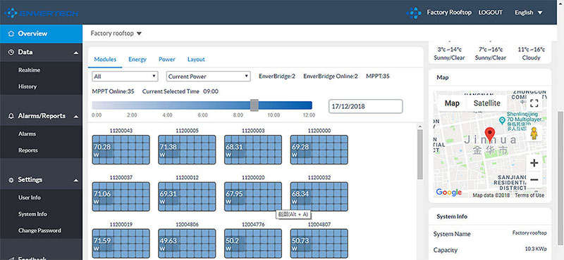Open the Current Power dropdown
The image size is (564, 260).
pos(208,77)
